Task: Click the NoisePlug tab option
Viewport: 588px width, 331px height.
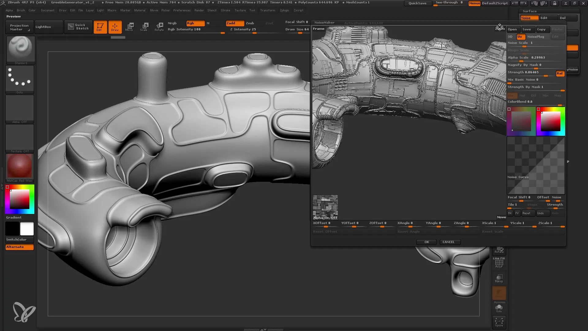Action: 536,36
